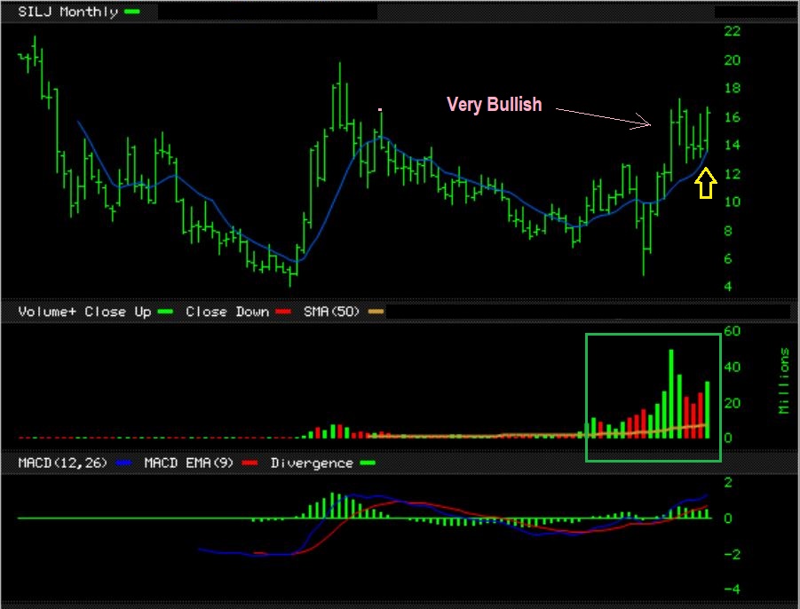
Task: Click the Millions axis label
Action: point(783,381)
